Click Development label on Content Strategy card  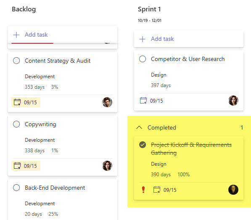(x=40, y=77)
